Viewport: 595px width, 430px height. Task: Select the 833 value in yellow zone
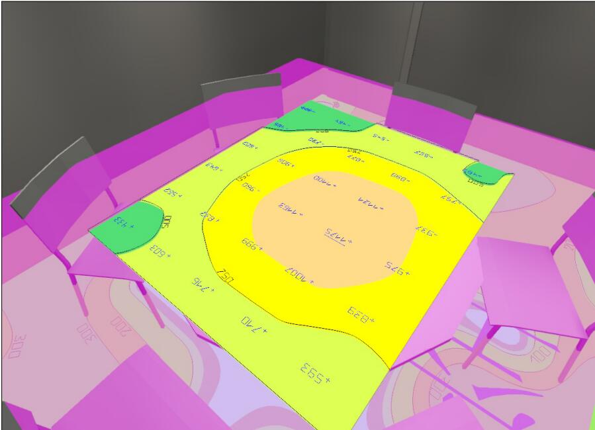361,314
